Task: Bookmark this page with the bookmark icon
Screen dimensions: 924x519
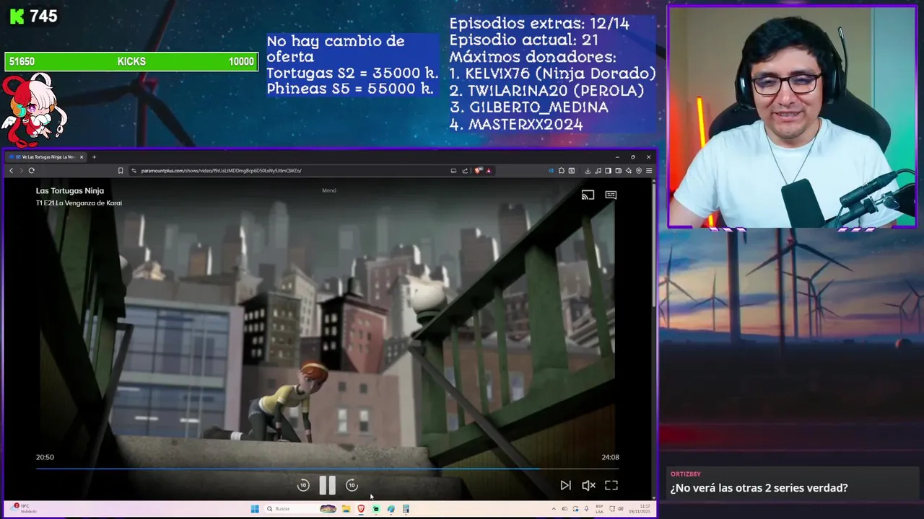Action: [121, 171]
